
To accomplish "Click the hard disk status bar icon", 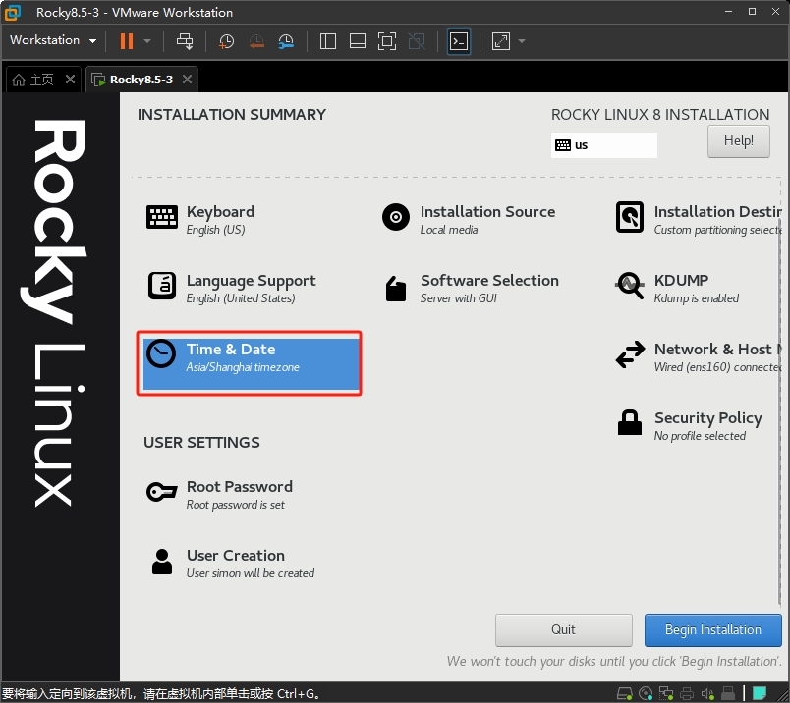I will [625, 694].
